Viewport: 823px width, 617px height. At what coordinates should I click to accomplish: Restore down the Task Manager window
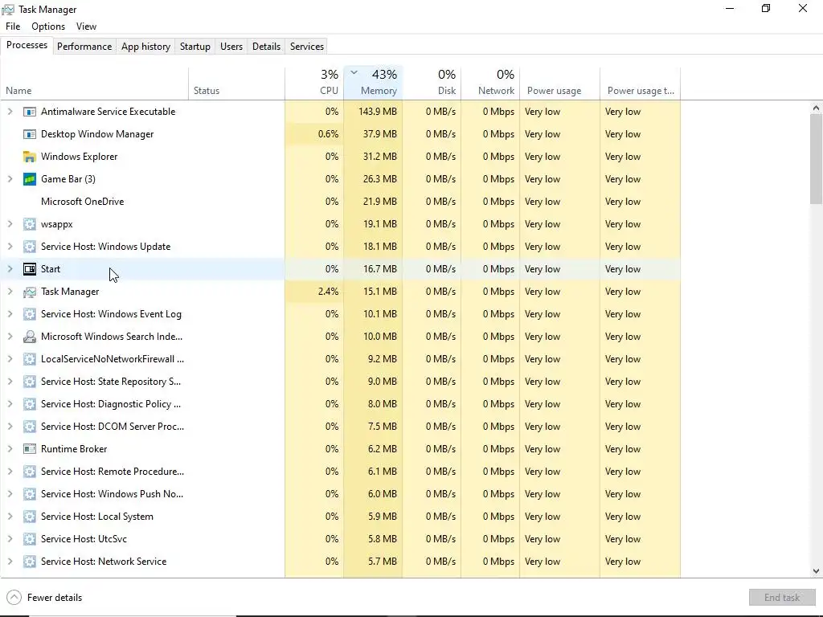(766, 8)
